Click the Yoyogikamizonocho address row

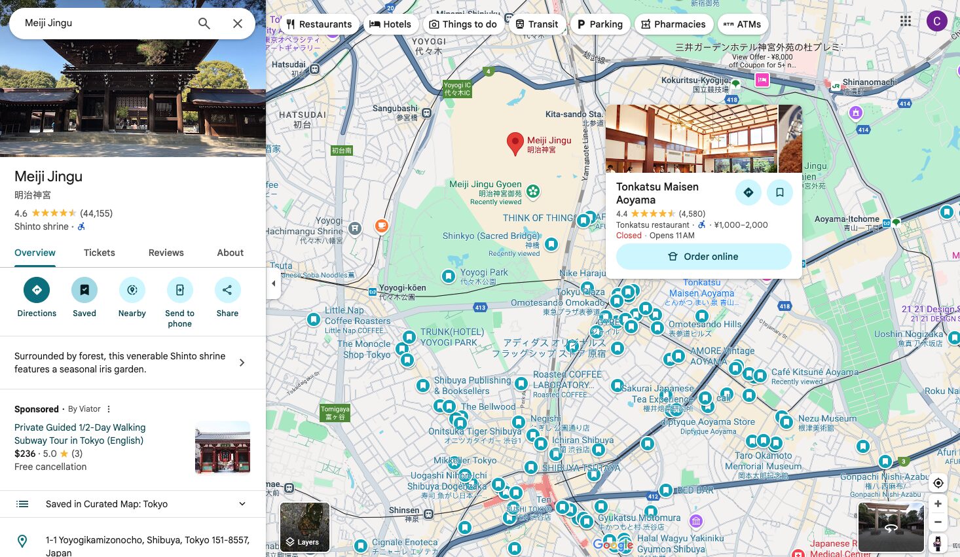(133, 545)
